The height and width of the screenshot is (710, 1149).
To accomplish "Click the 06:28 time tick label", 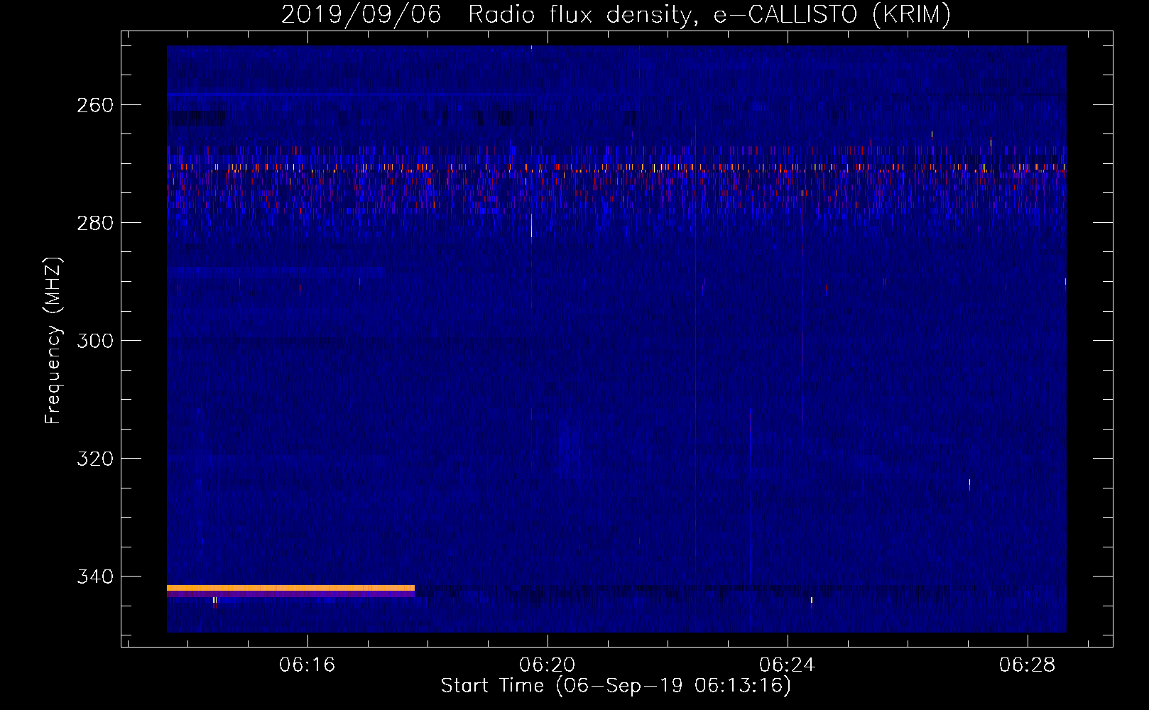I will (1027, 665).
